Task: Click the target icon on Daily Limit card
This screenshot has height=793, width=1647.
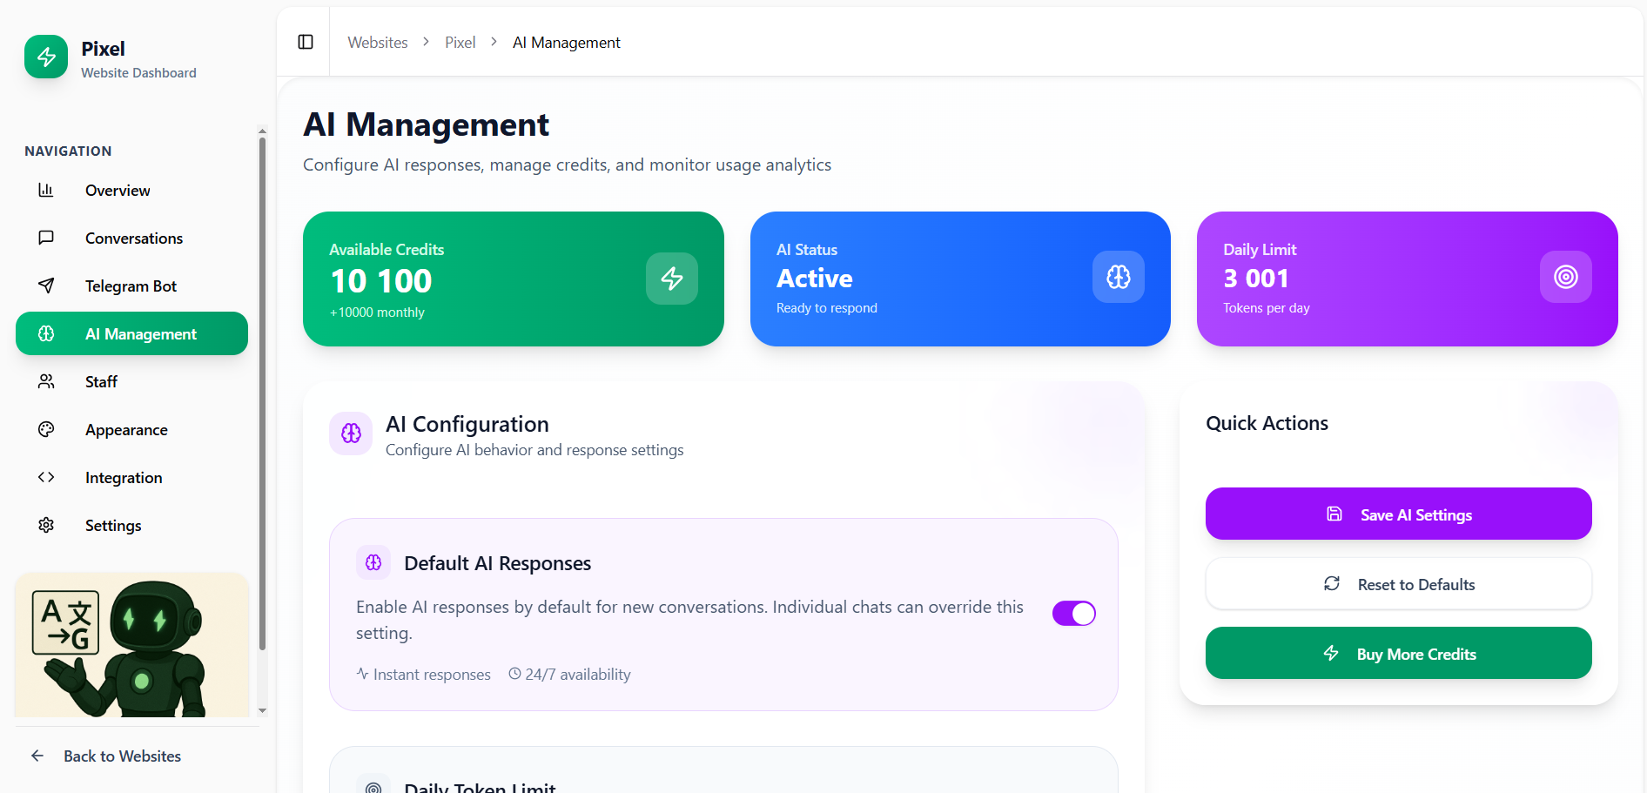Action: pos(1565,277)
